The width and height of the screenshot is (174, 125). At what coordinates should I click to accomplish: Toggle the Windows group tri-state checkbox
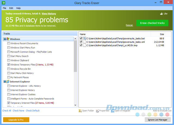[5, 39]
